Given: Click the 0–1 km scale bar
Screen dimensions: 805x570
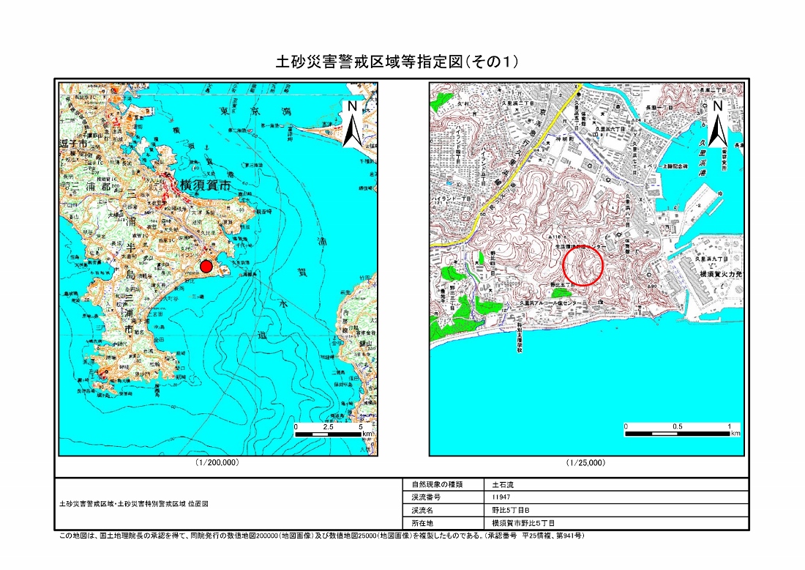Looking at the screenshot, I should pyautogui.click(x=679, y=434).
